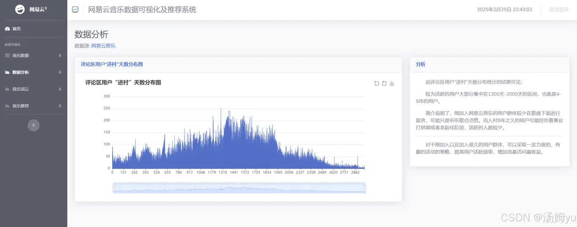Expand the 音乐数据 submenu chevron
577x227 pixels.
tap(60, 55)
